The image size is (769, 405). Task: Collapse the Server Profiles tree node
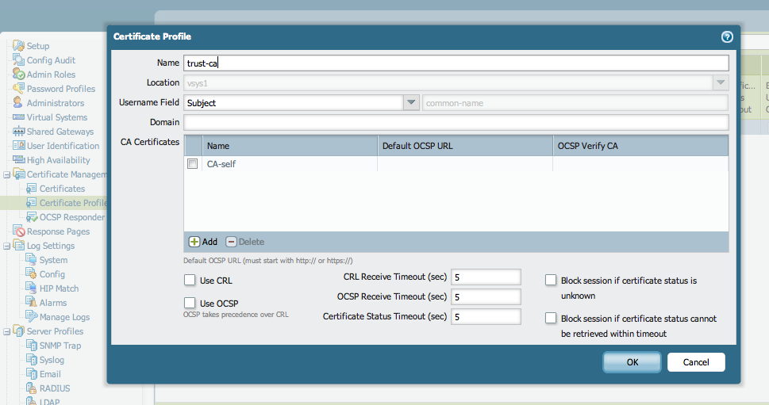(7, 331)
